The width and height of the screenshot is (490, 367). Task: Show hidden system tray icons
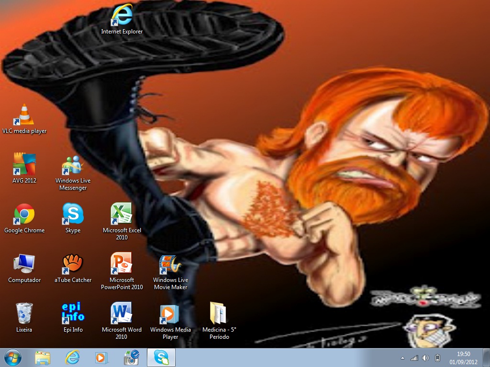402,358
